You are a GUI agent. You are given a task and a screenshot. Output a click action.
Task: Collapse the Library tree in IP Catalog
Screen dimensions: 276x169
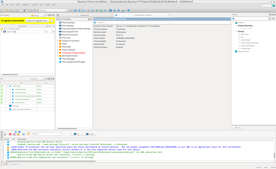tap(236, 31)
